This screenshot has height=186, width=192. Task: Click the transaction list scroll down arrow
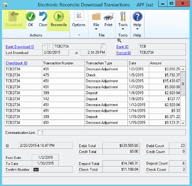(x=183, y=123)
